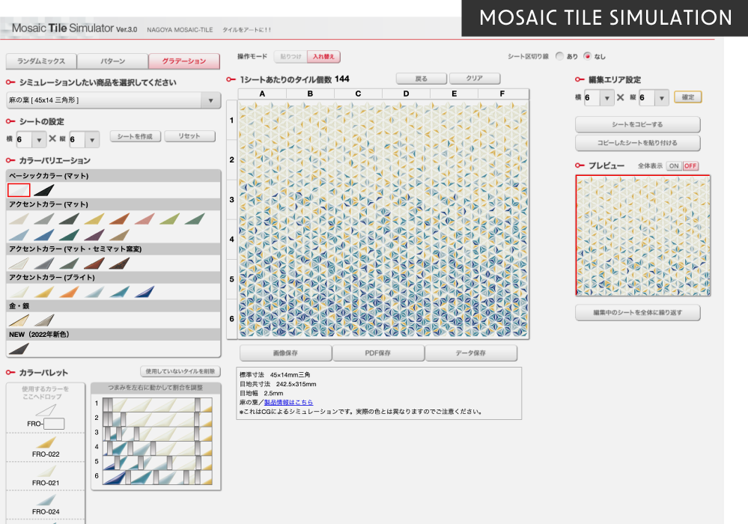Switch to the グラデーション tab

click(184, 61)
